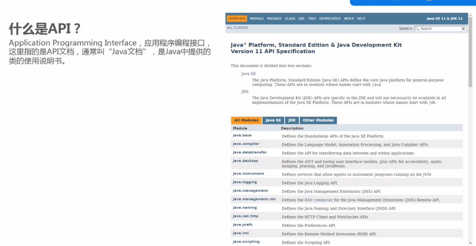Clear search with the X icon
Image resolution: width=476 pixels, height=246 pixels.
(x=463, y=29)
